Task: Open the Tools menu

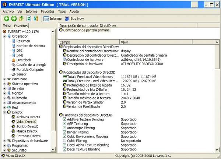Action: pyautogui.click(x=62, y=11)
